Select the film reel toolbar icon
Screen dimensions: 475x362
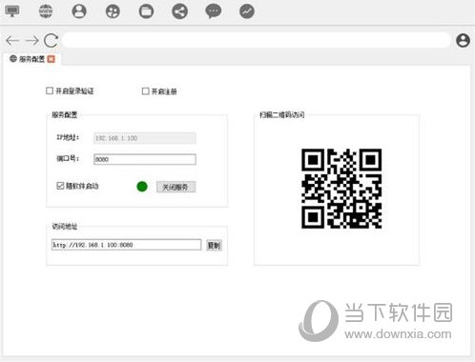pos(113,11)
